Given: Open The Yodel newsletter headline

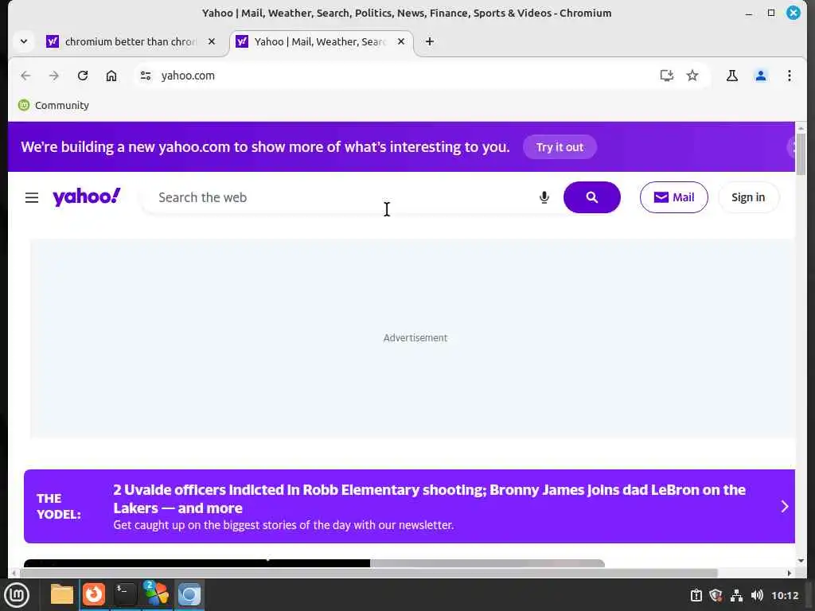Looking at the screenshot, I should click(429, 499).
